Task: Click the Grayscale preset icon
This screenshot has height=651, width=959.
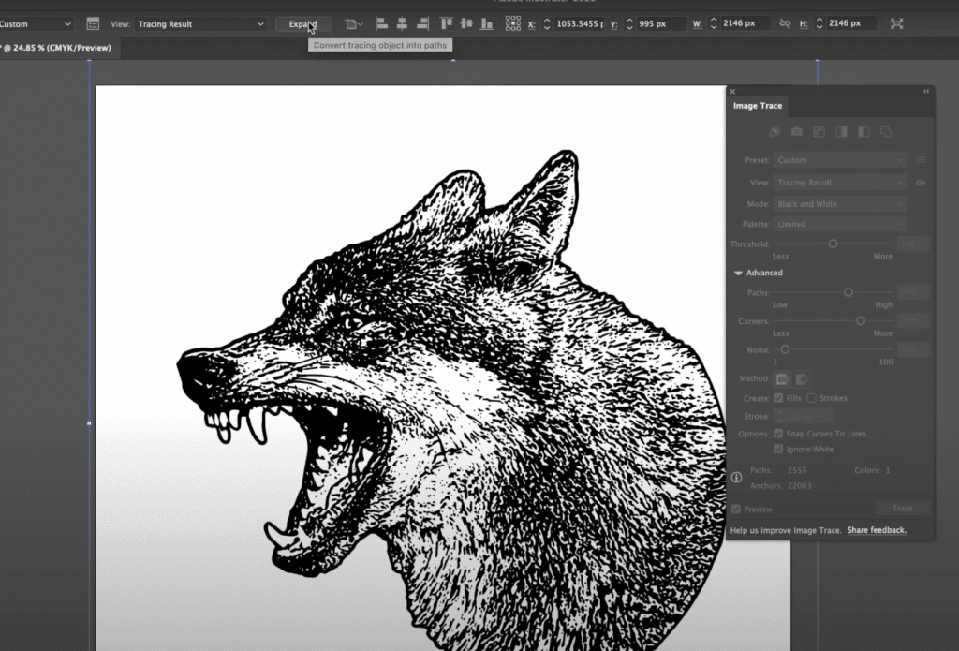Action: [842, 131]
